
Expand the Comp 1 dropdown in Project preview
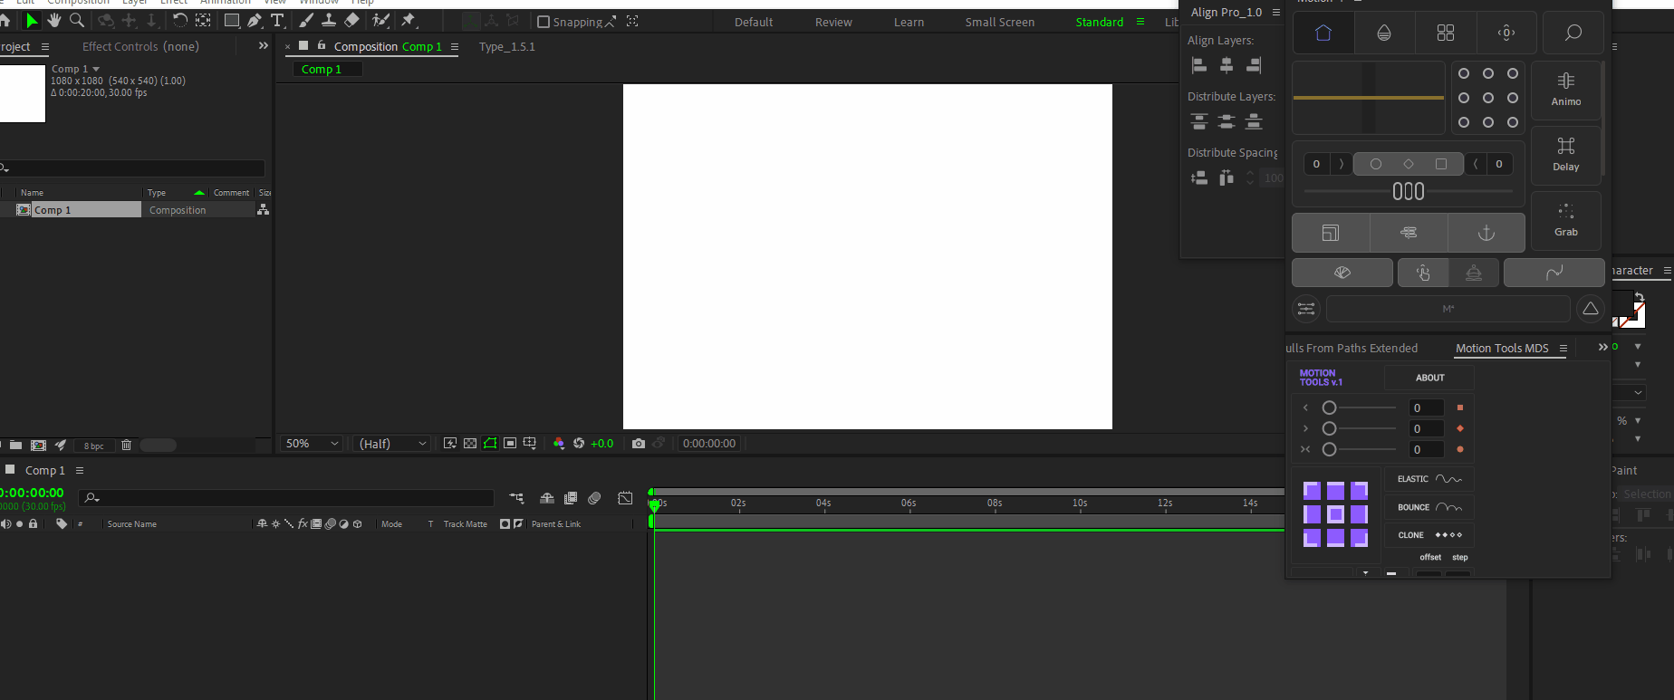point(96,69)
